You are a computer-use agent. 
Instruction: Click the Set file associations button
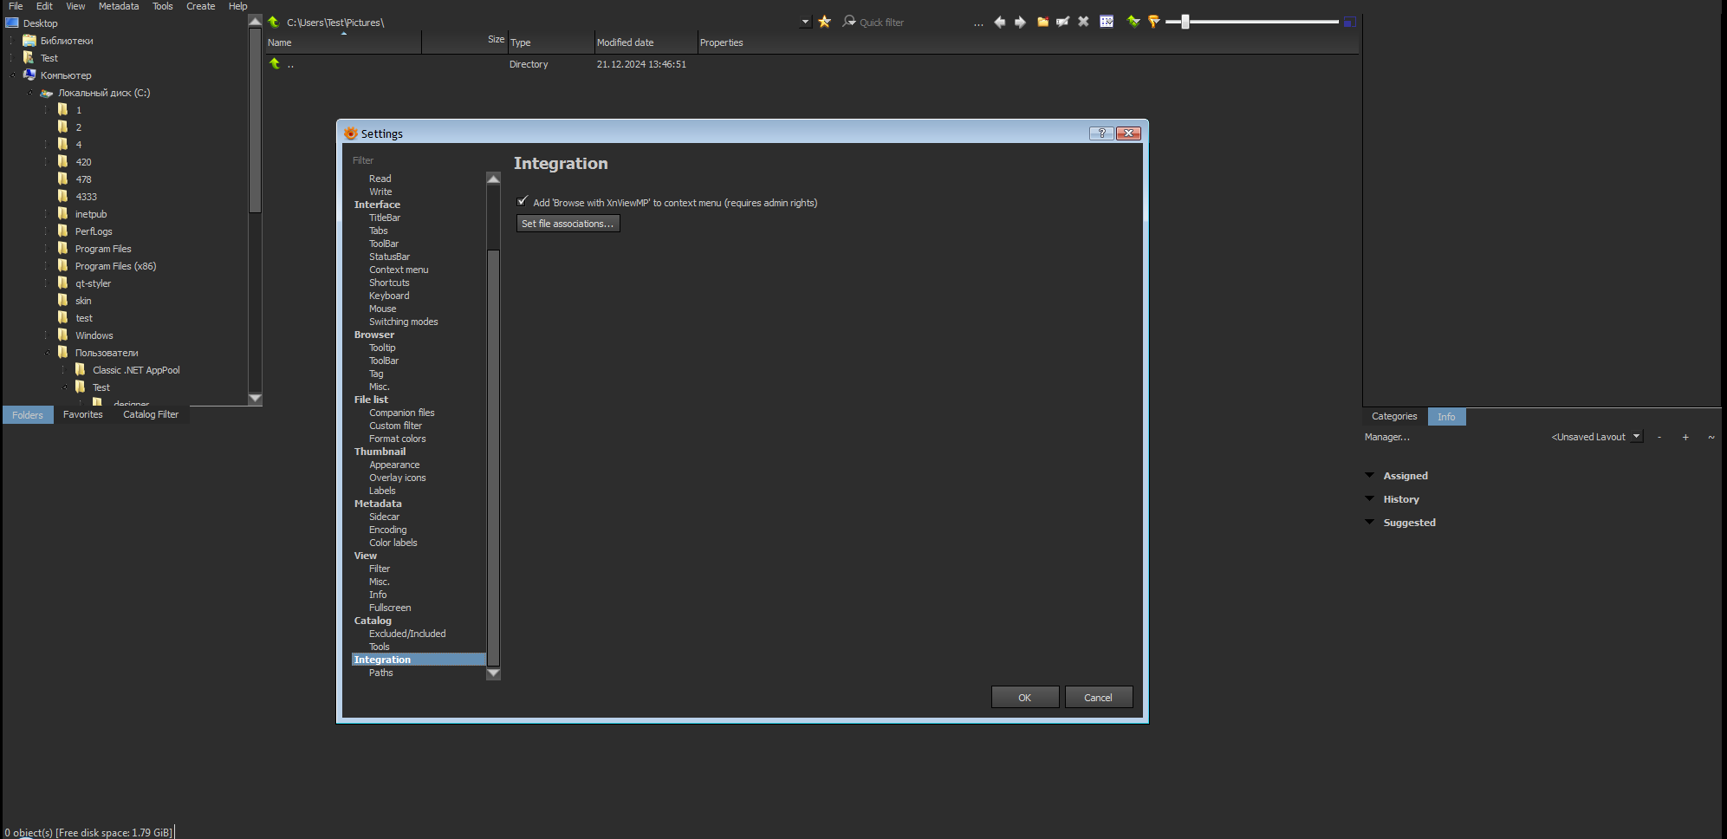pos(568,224)
